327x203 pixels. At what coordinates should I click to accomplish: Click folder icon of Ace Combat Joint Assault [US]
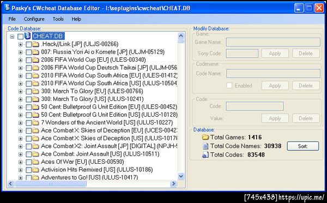35,154
